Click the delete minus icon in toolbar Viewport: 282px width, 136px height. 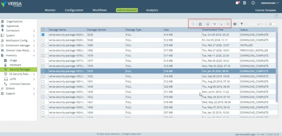228,24
